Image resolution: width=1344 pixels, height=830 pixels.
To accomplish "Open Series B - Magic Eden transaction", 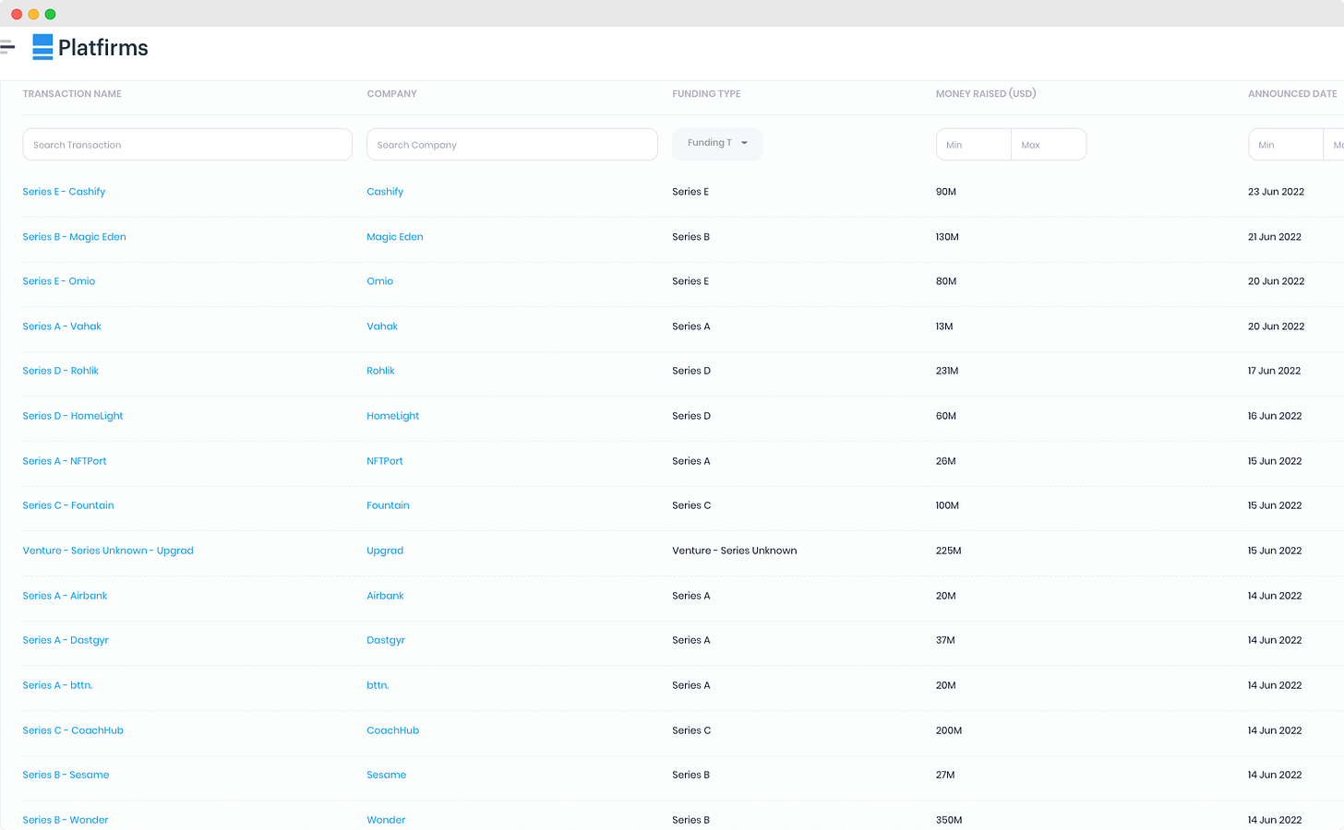I will coord(74,237).
